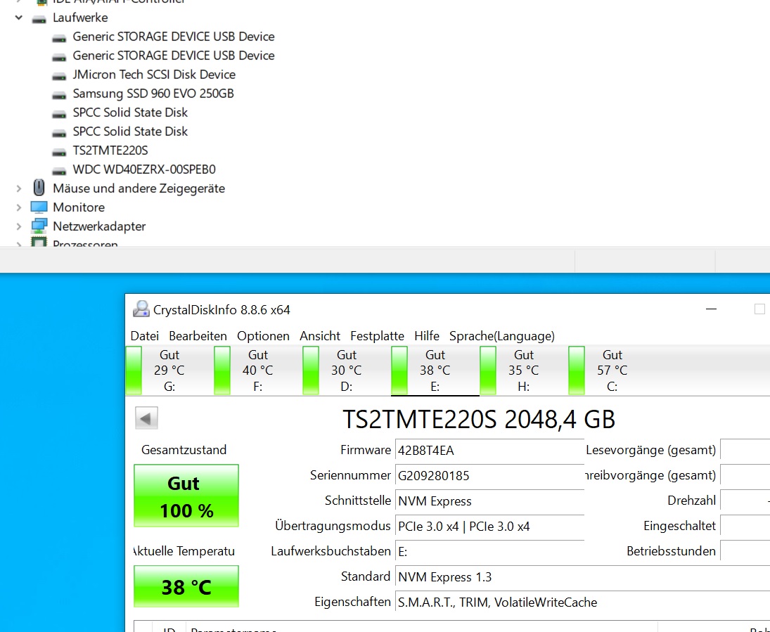770x632 pixels.
Task: Click the Samsung SSD 960 EVO drive icon
Action: click(x=59, y=95)
